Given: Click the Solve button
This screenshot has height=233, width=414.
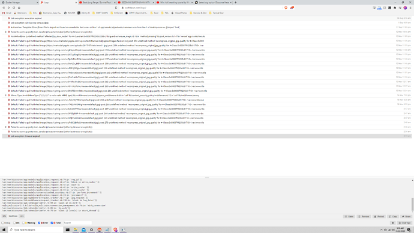Looking at the screenshot, I should (x=349, y=217).
